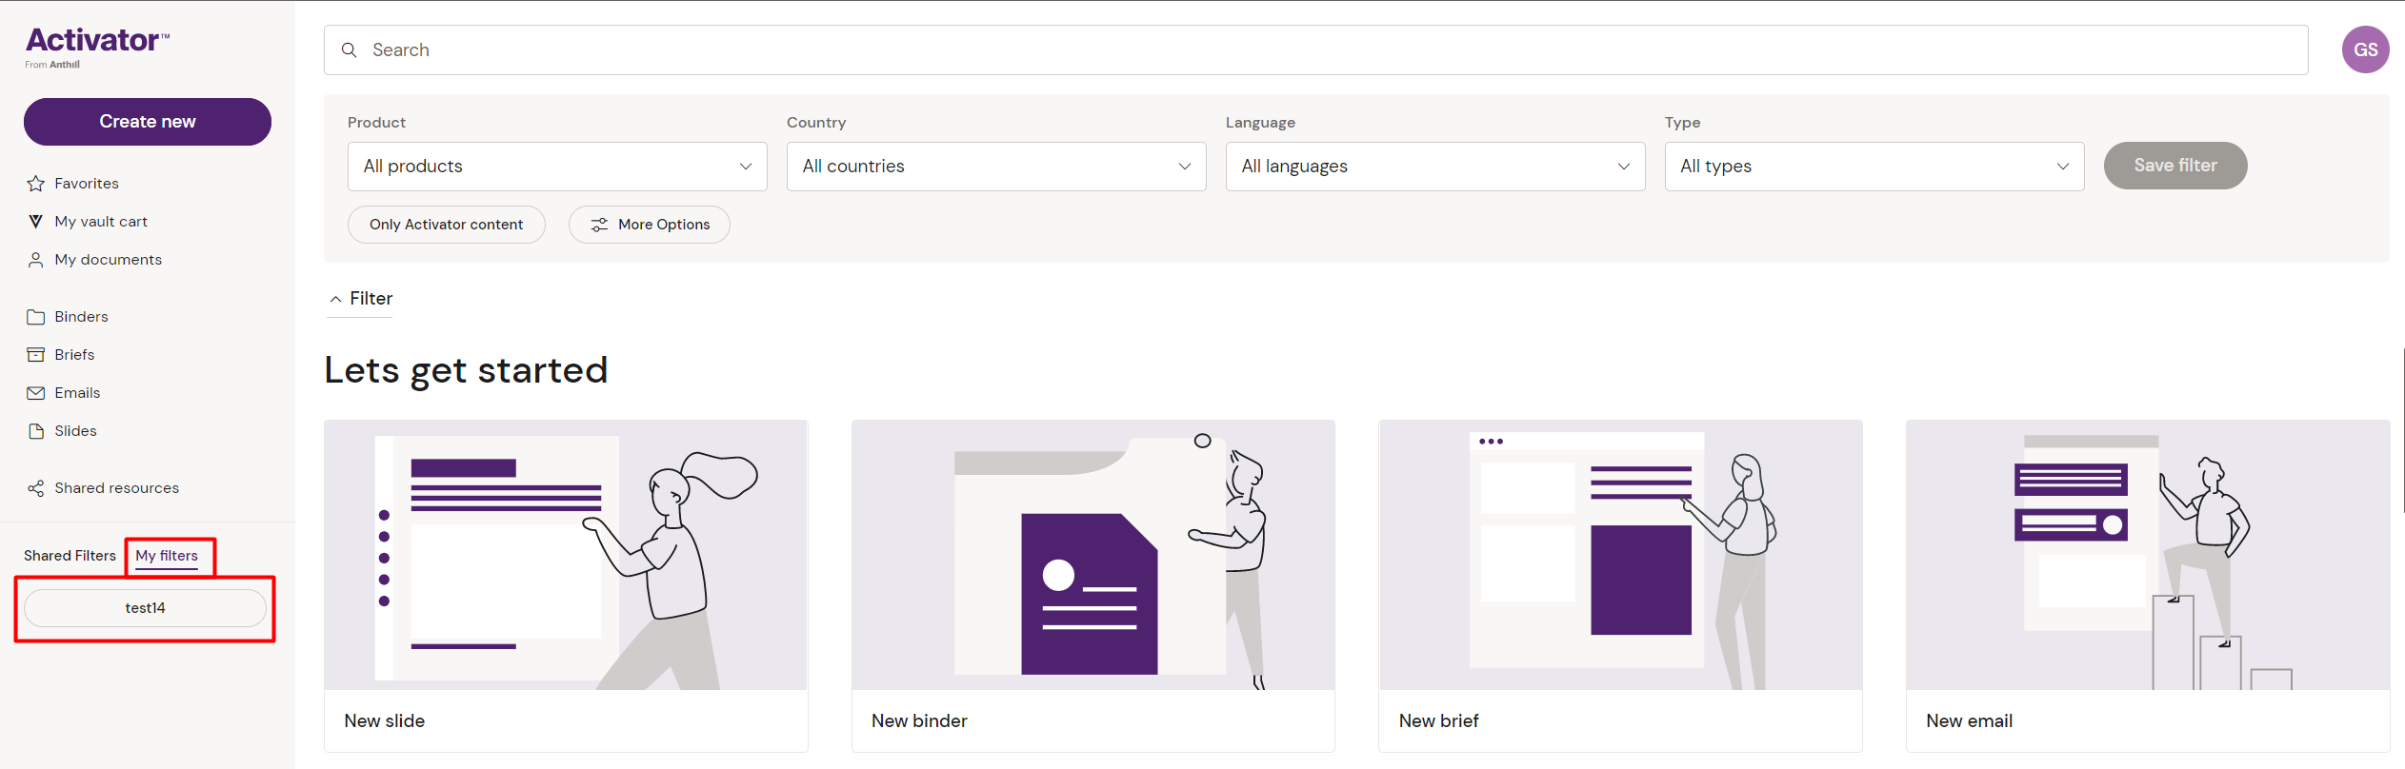
Task: Open the Binders folder icon
Action: click(x=36, y=317)
